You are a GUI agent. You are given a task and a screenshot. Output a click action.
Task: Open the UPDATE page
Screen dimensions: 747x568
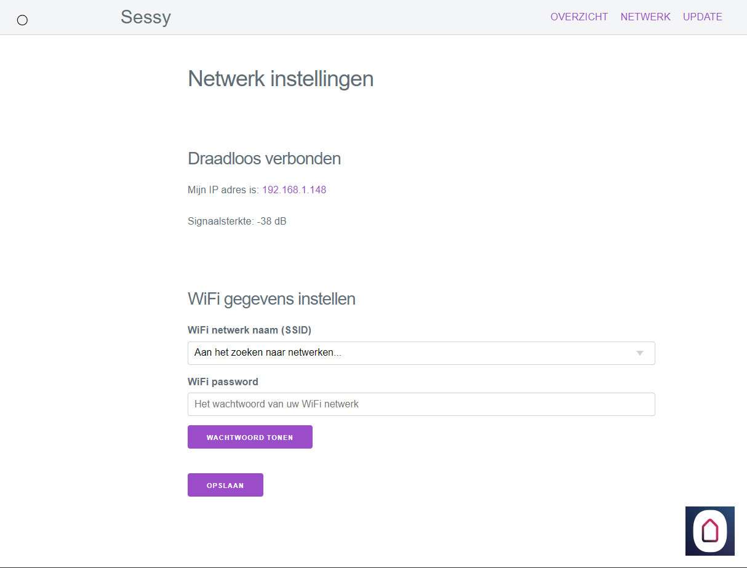tap(702, 17)
